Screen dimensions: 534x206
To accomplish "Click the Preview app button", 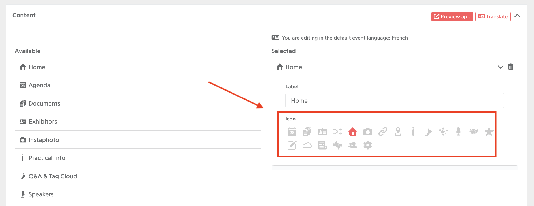I will point(452,17).
